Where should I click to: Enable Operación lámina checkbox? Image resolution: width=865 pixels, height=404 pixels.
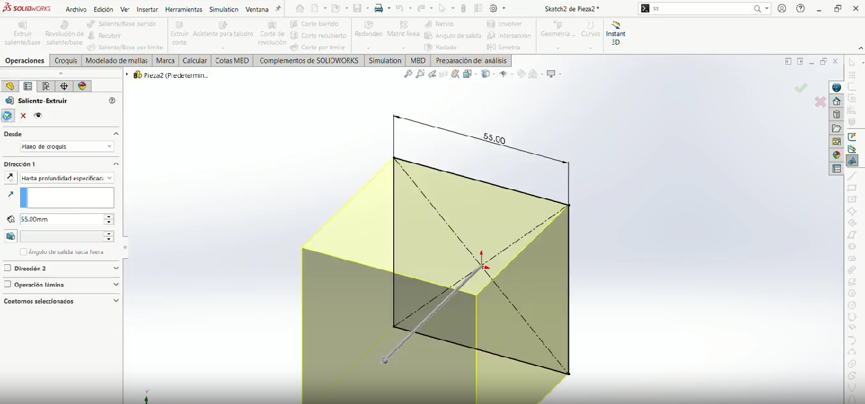click(x=8, y=284)
